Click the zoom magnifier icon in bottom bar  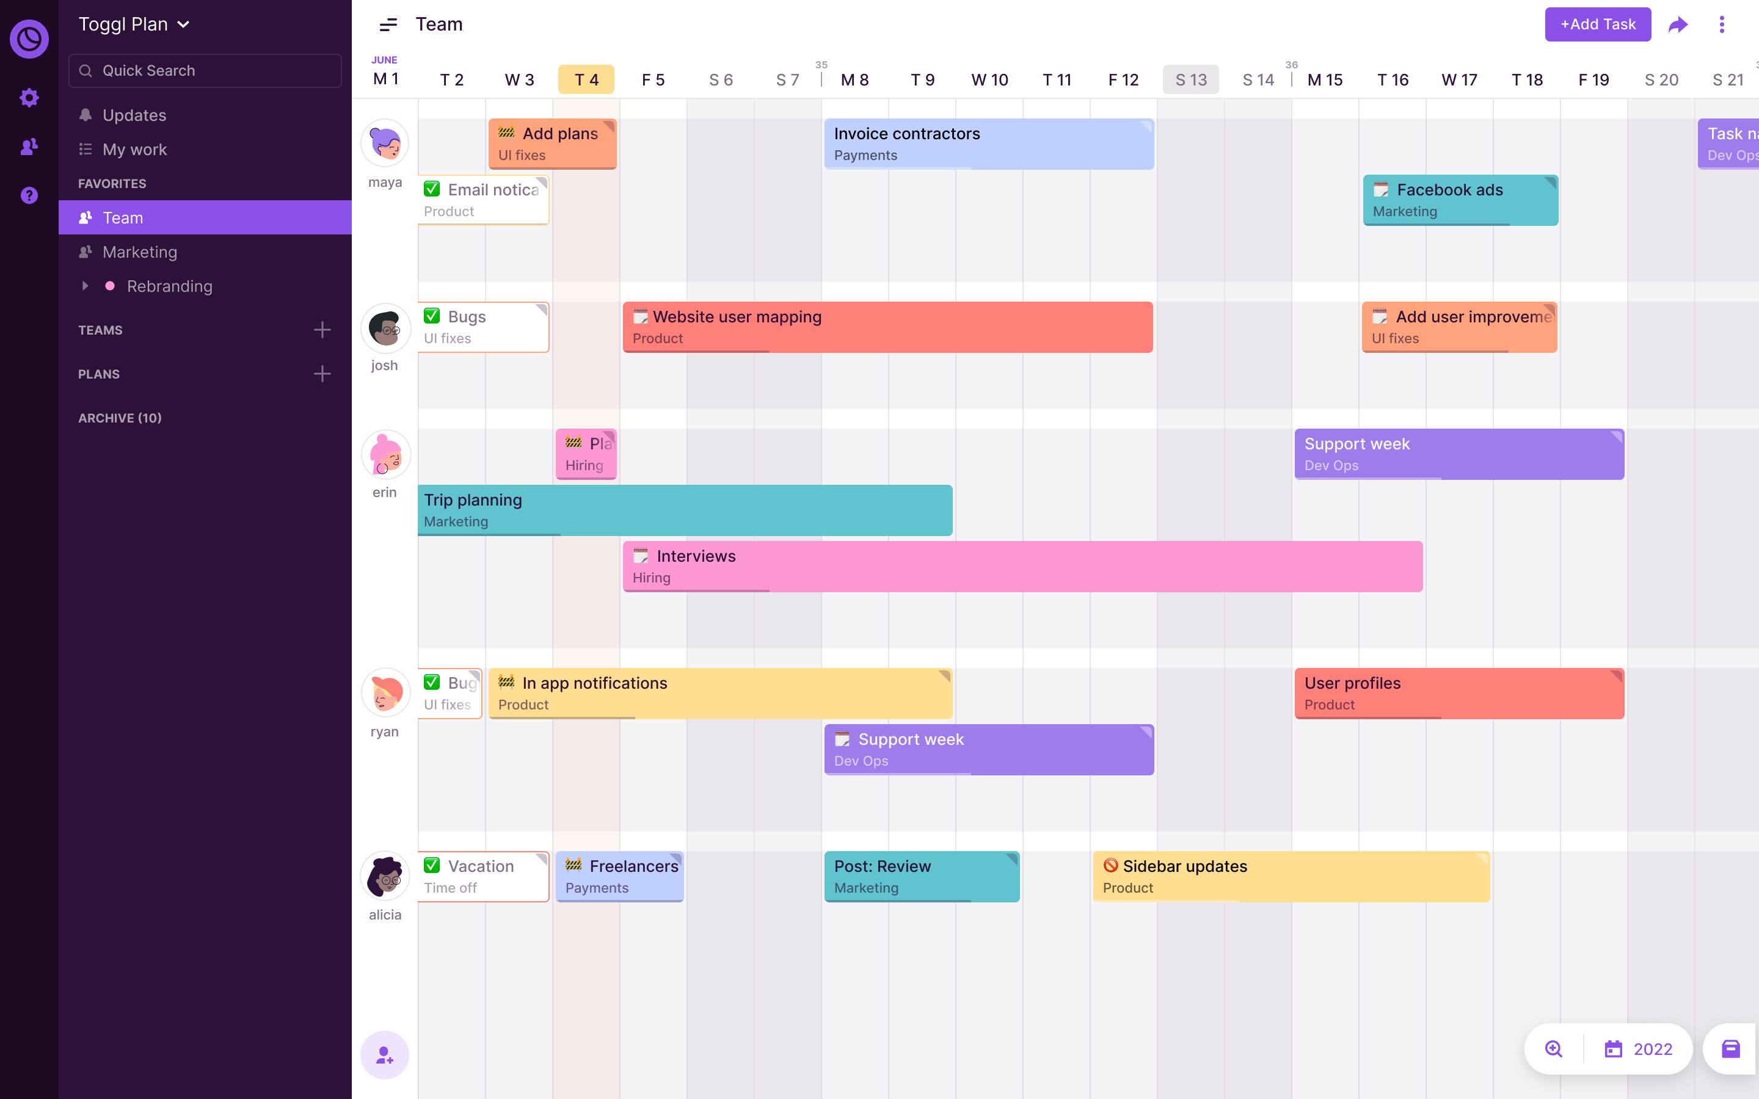(1554, 1048)
